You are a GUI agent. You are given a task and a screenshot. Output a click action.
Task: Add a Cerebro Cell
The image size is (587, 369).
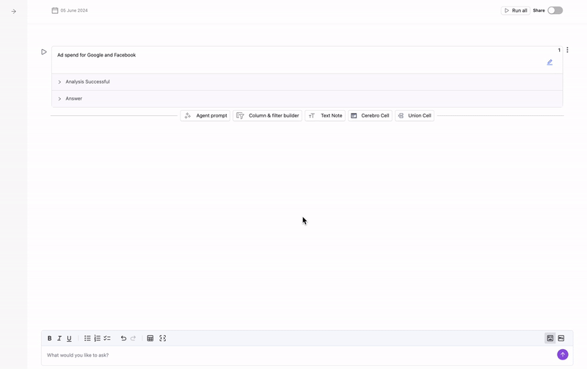click(370, 115)
